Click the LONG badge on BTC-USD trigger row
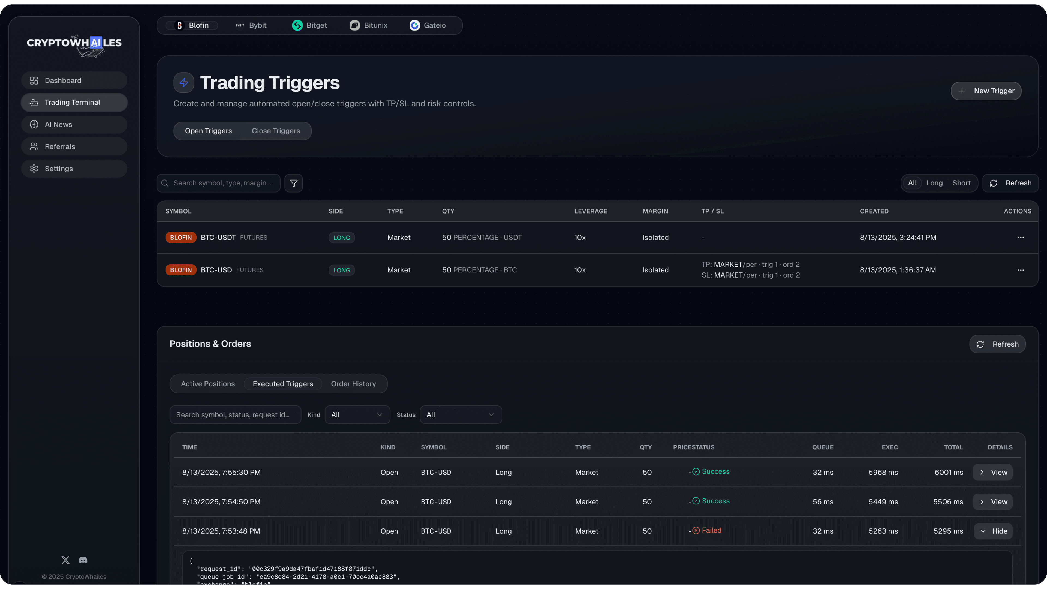 tap(342, 270)
